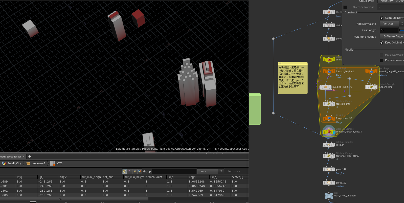The width and height of the screenshot is (404, 203).
Task: Click processor1 in the path bar
Action: (38, 163)
